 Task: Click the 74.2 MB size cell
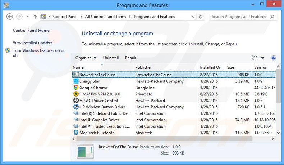pyautogui.click(x=242, y=120)
